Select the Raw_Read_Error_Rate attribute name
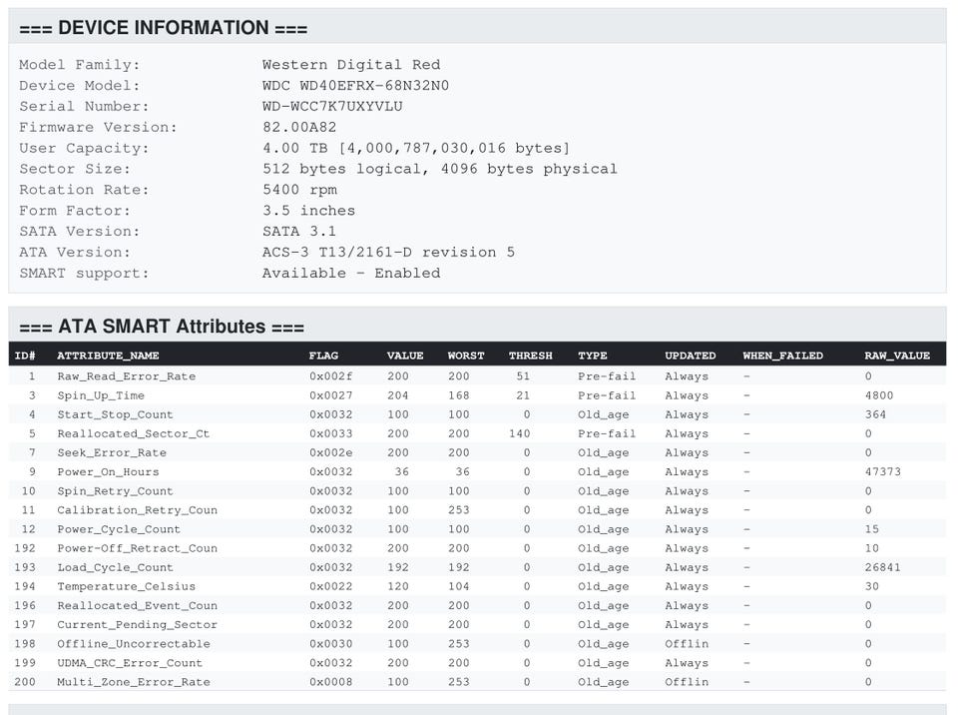Image resolution: width=958 pixels, height=715 pixels. coord(127,376)
